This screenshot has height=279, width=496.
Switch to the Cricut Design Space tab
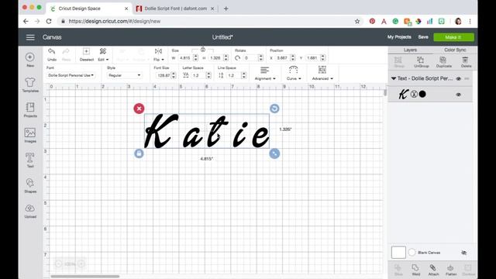coord(89,9)
